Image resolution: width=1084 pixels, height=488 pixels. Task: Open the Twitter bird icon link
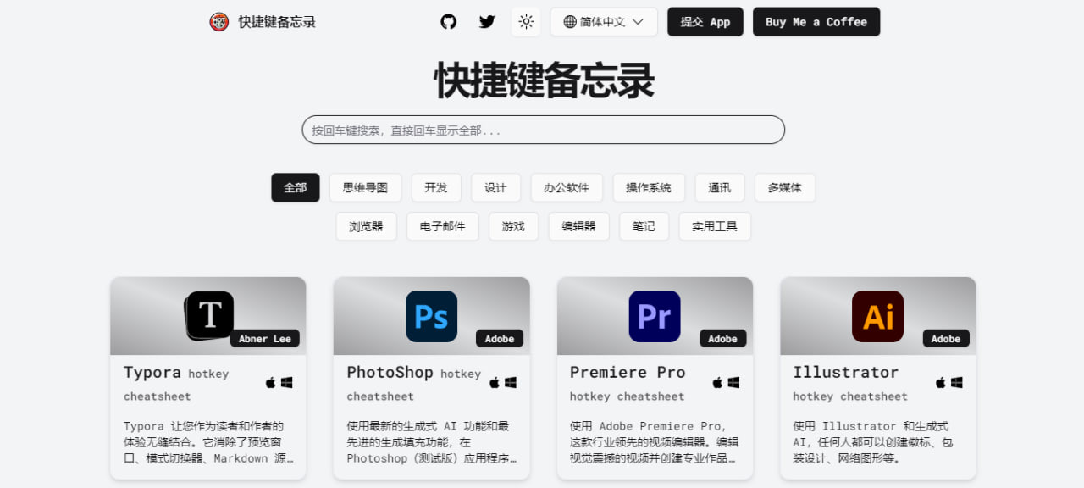[x=487, y=22]
